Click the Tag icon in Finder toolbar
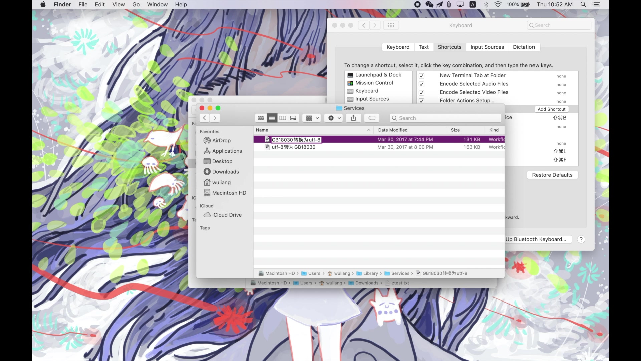The height and width of the screenshot is (361, 641). [372, 118]
